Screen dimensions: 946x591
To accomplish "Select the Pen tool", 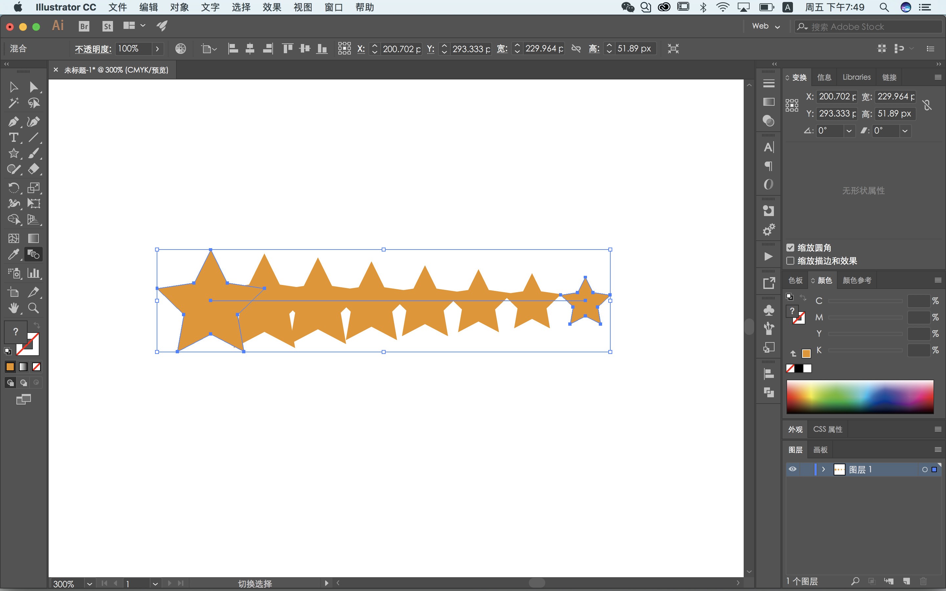I will tap(14, 121).
